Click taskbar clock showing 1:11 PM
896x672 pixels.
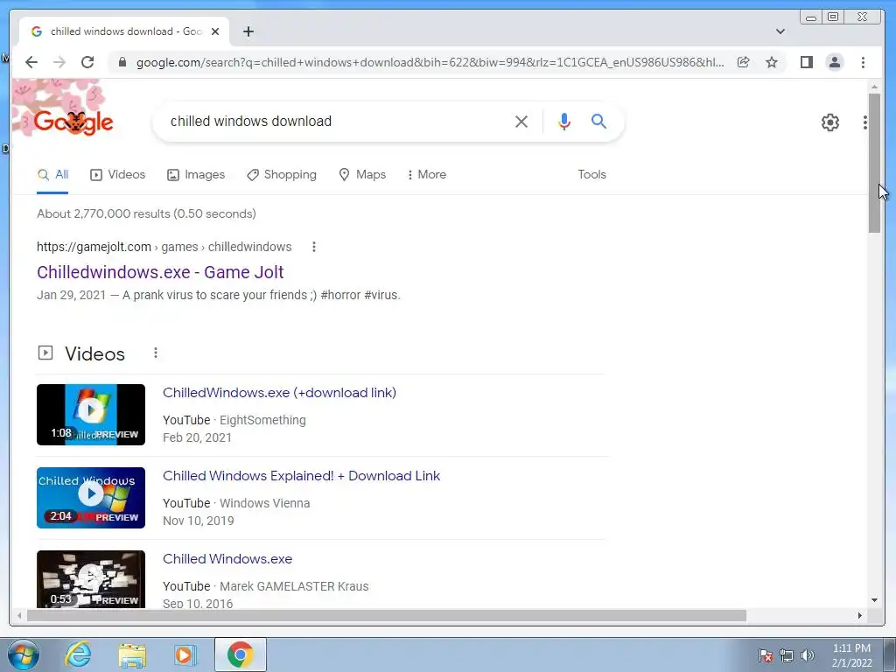pos(851,655)
